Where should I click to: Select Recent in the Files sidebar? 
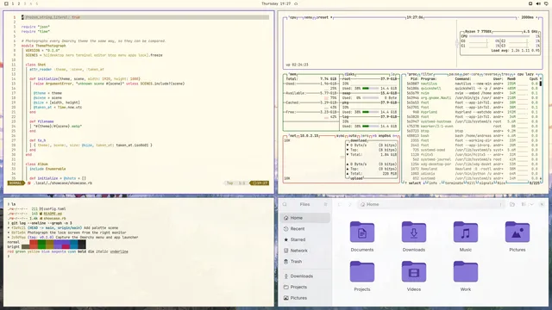pyautogui.click(x=305, y=229)
